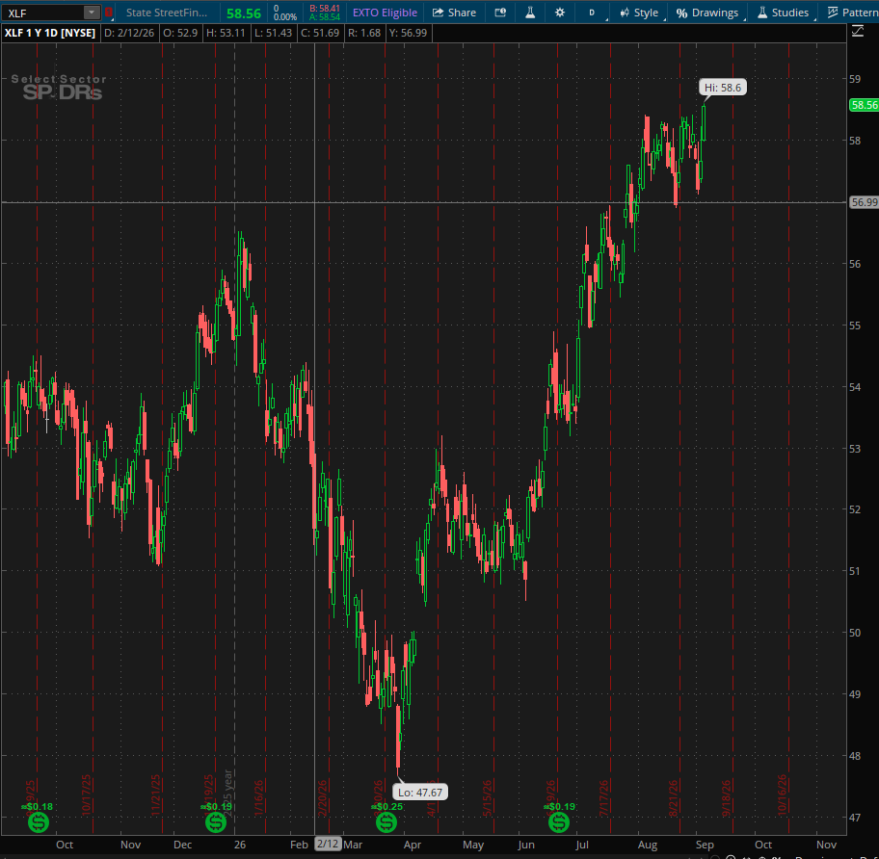Click the $0.25 dividend icon near March
Image resolution: width=879 pixels, height=859 pixels.
(x=386, y=822)
